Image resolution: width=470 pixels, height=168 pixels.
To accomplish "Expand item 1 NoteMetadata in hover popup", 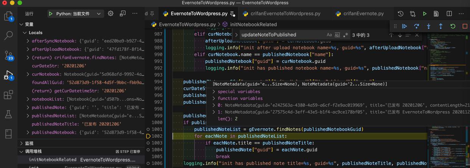I will [214, 112].
